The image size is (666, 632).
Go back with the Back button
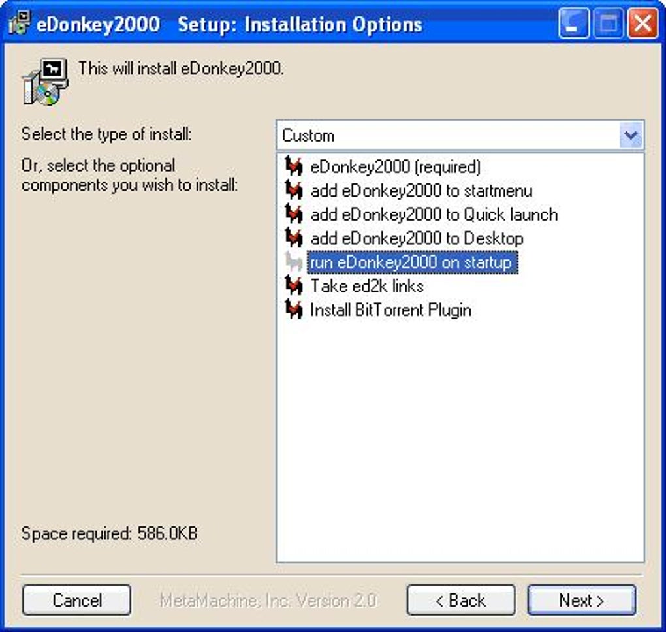click(461, 600)
